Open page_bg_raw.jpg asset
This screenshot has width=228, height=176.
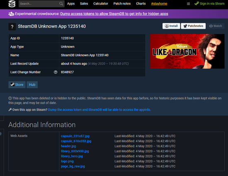pos(73,166)
